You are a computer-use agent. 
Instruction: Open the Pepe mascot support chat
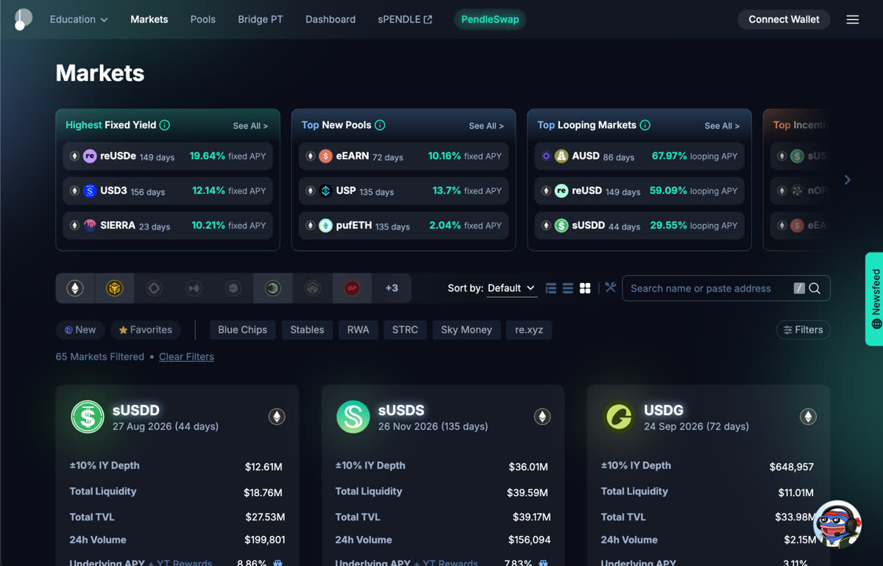click(x=837, y=525)
